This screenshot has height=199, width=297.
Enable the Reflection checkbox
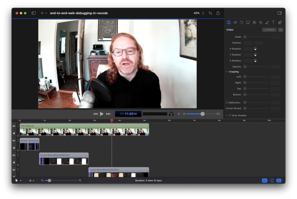point(227,102)
